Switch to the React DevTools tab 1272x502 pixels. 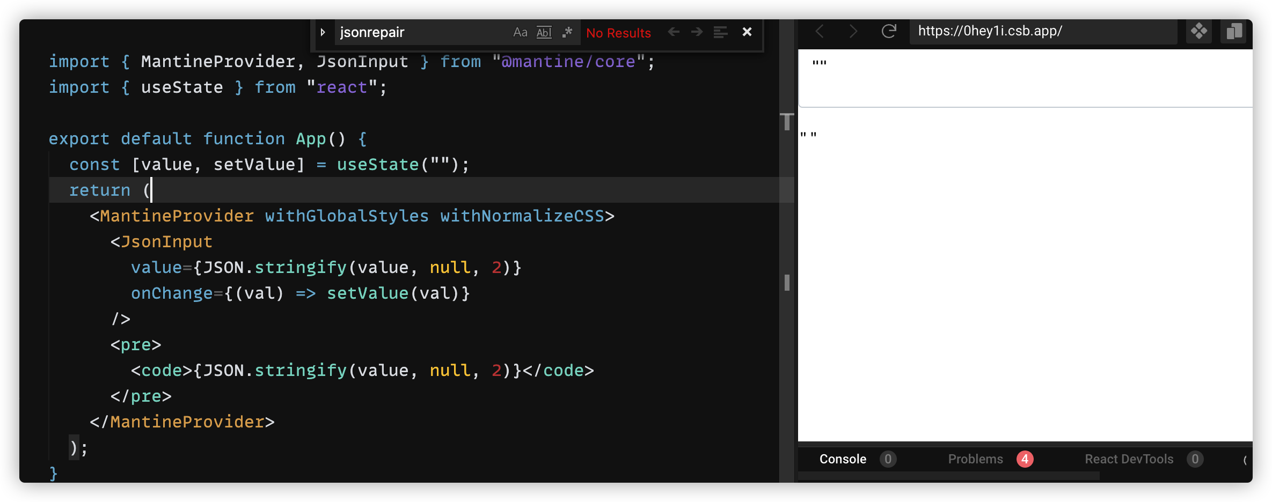point(1129,459)
